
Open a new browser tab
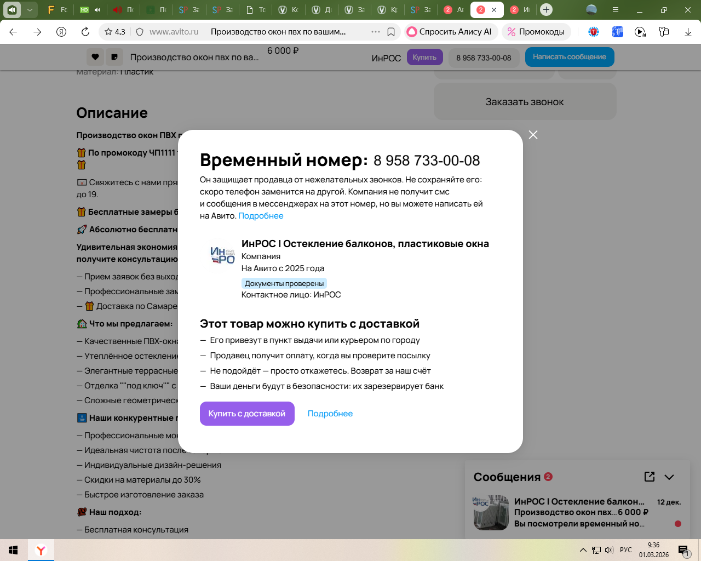[546, 10]
